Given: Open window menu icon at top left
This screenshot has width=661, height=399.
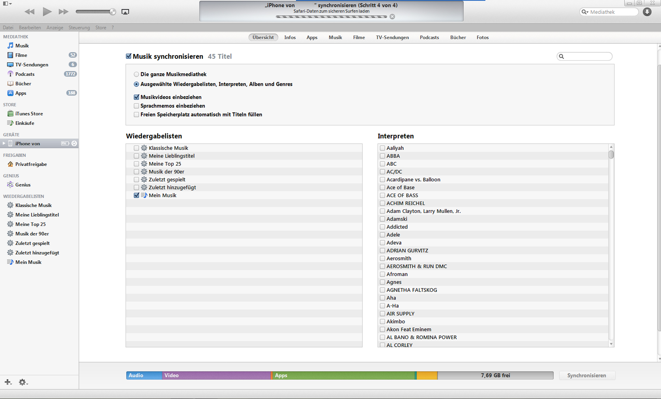Looking at the screenshot, I should (x=7, y=4).
